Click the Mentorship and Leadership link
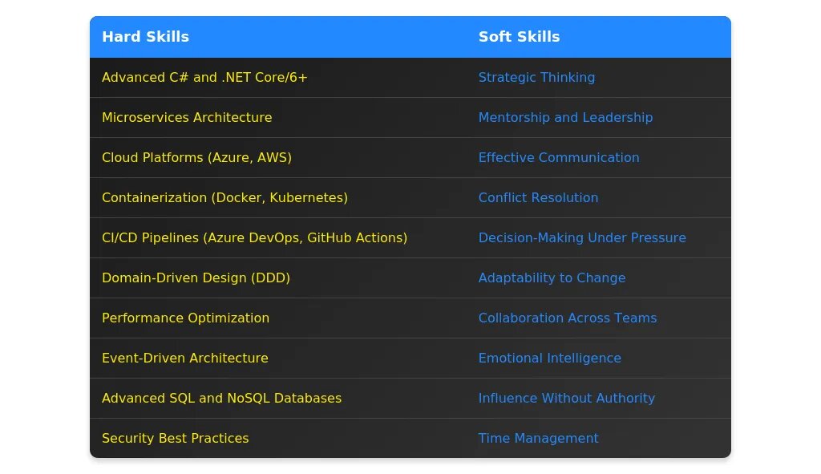This screenshot has width=821, height=474. pyautogui.click(x=565, y=118)
